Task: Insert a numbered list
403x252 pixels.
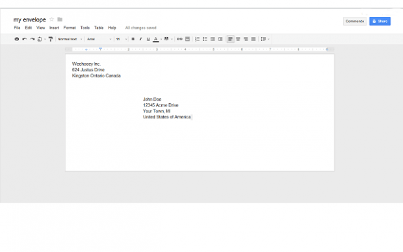Action: click(x=197, y=39)
